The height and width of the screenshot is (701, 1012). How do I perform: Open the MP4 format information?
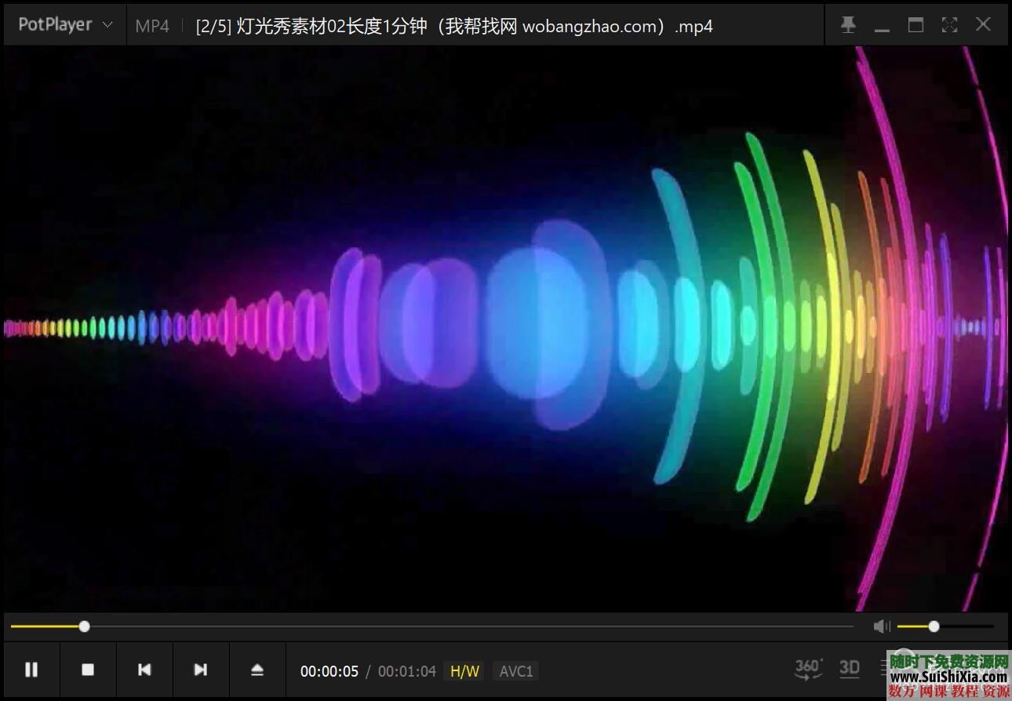click(151, 26)
